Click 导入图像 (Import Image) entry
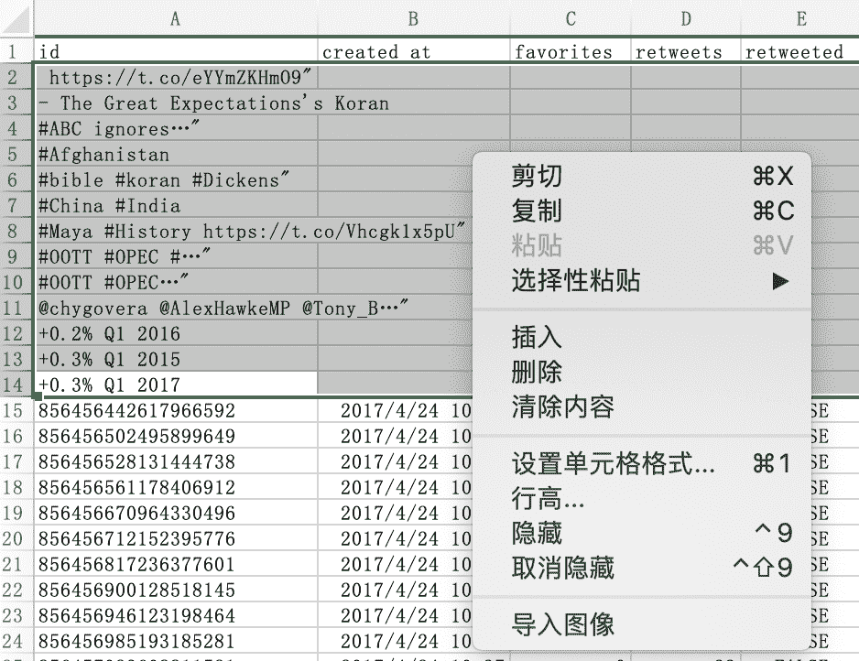 pyautogui.click(x=562, y=625)
